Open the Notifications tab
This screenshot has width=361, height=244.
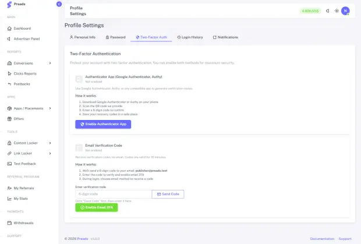pyautogui.click(x=225, y=37)
